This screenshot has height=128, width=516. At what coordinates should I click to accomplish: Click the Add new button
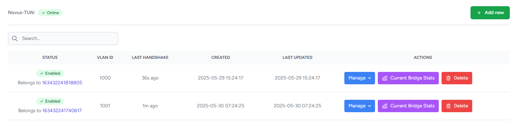[x=490, y=13]
